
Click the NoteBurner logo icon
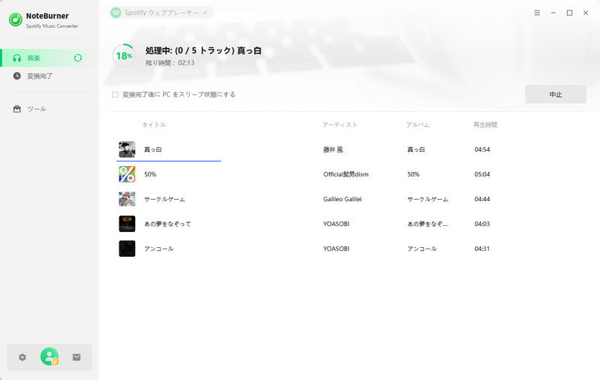(x=16, y=20)
